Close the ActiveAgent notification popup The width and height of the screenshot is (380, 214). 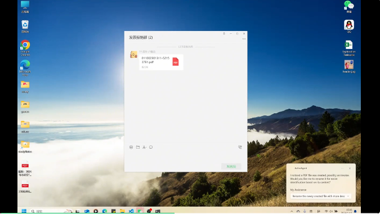tap(350, 168)
